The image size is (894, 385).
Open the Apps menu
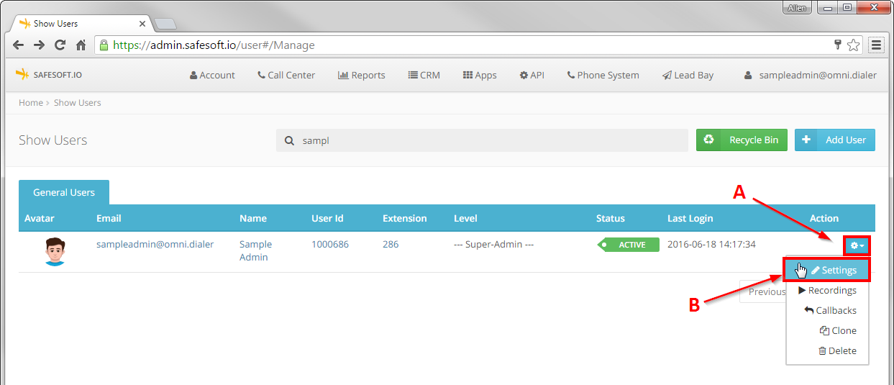[x=480, y=75]
